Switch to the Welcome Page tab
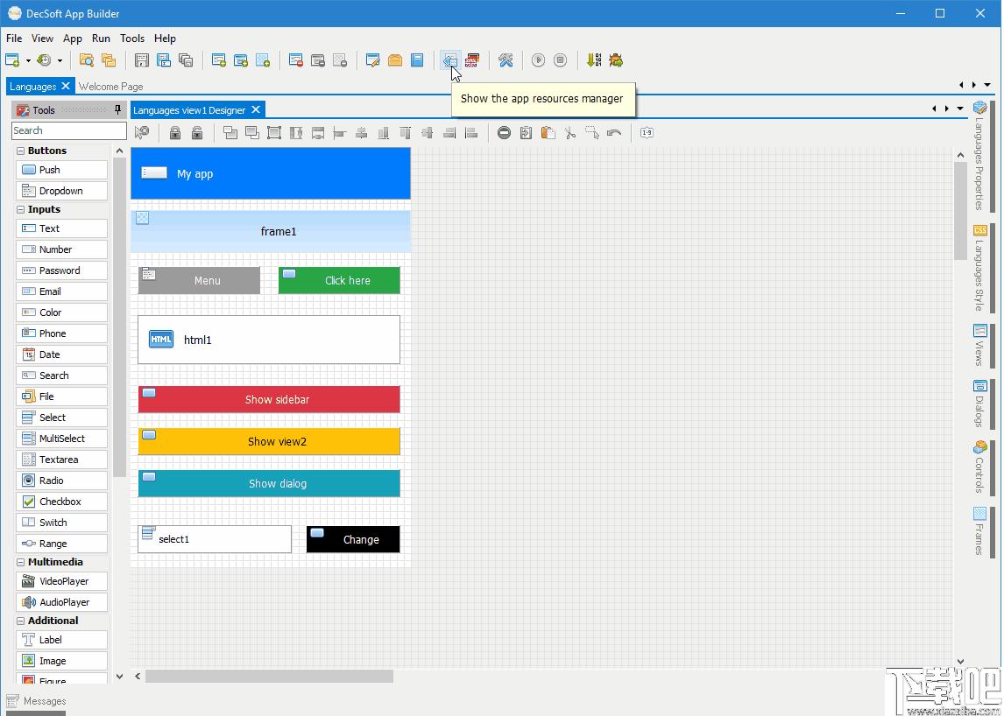Viewport: 1004px width, 716px height. click(x=110, y=87)
